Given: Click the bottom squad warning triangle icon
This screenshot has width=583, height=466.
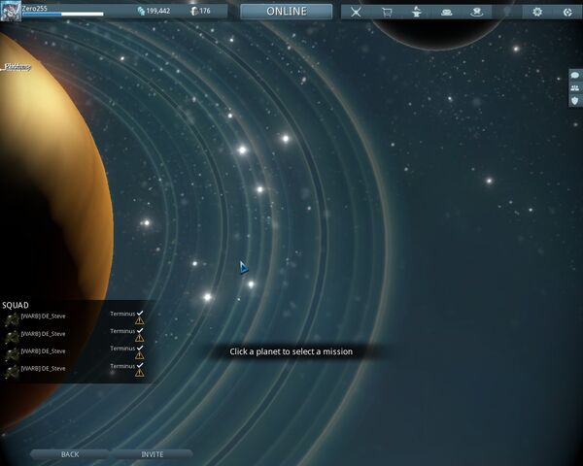Looking at the screenshot, I should point(139,373).
